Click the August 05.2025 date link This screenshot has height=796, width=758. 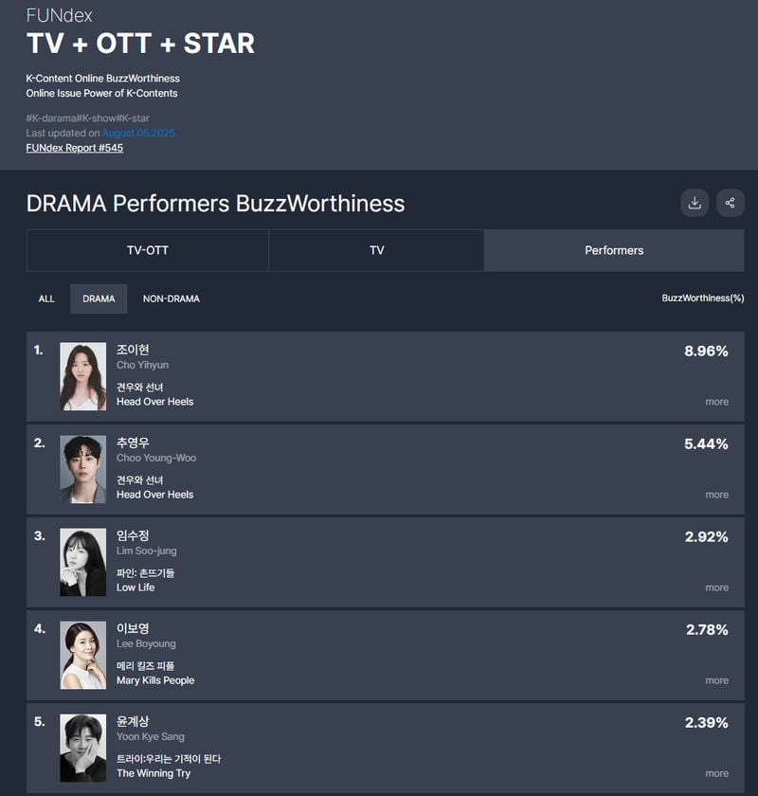[139, 133]
